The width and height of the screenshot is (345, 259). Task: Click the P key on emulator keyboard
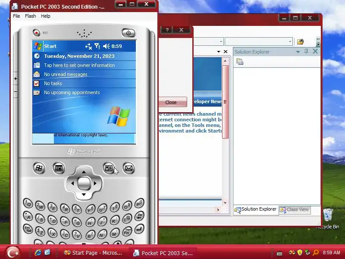click(139, 203)
